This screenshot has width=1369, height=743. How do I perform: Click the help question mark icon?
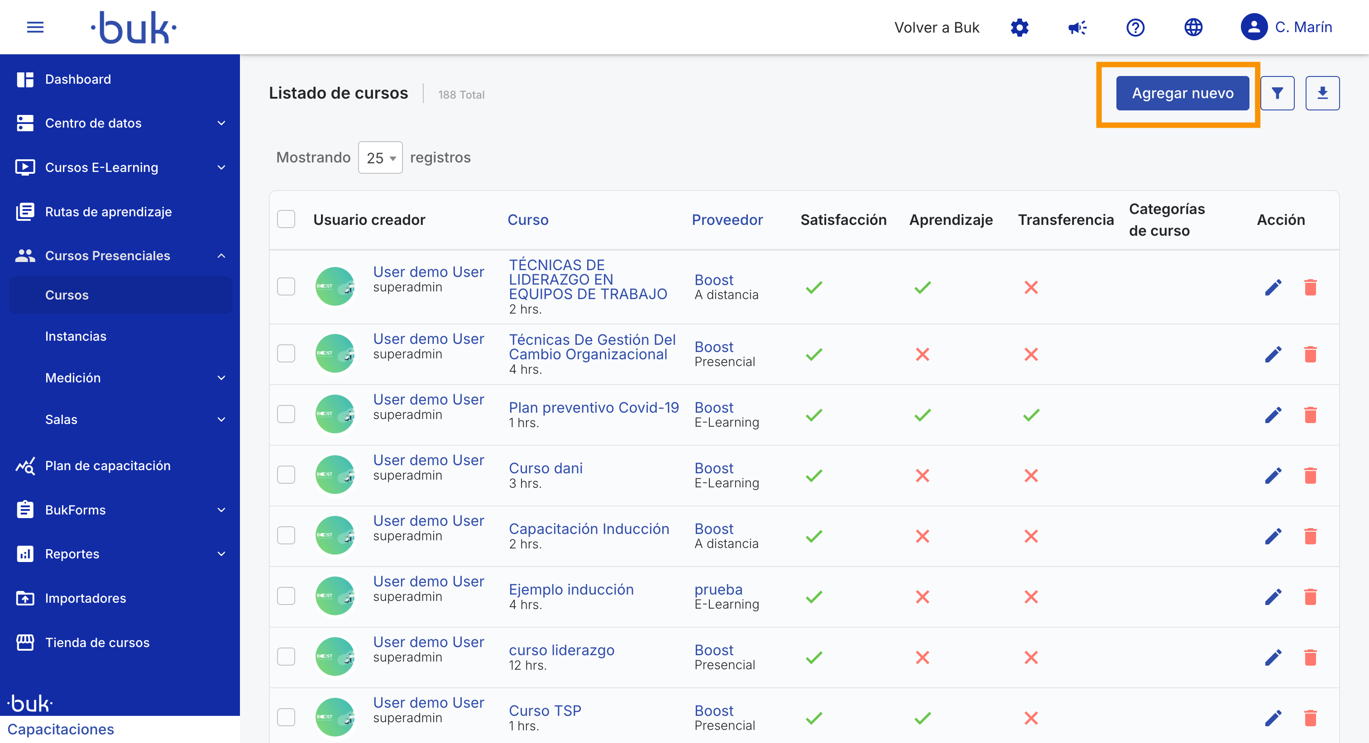tap(1135, 27)
